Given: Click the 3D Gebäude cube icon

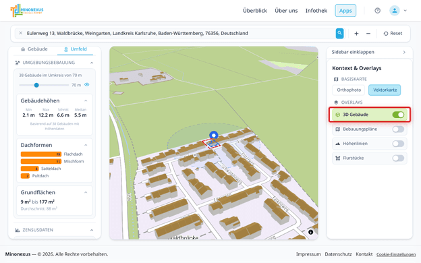Looking at the screenshot, I should pos(338,115).
